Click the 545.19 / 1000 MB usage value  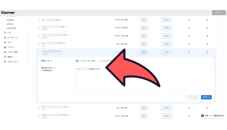click(121, 116)
